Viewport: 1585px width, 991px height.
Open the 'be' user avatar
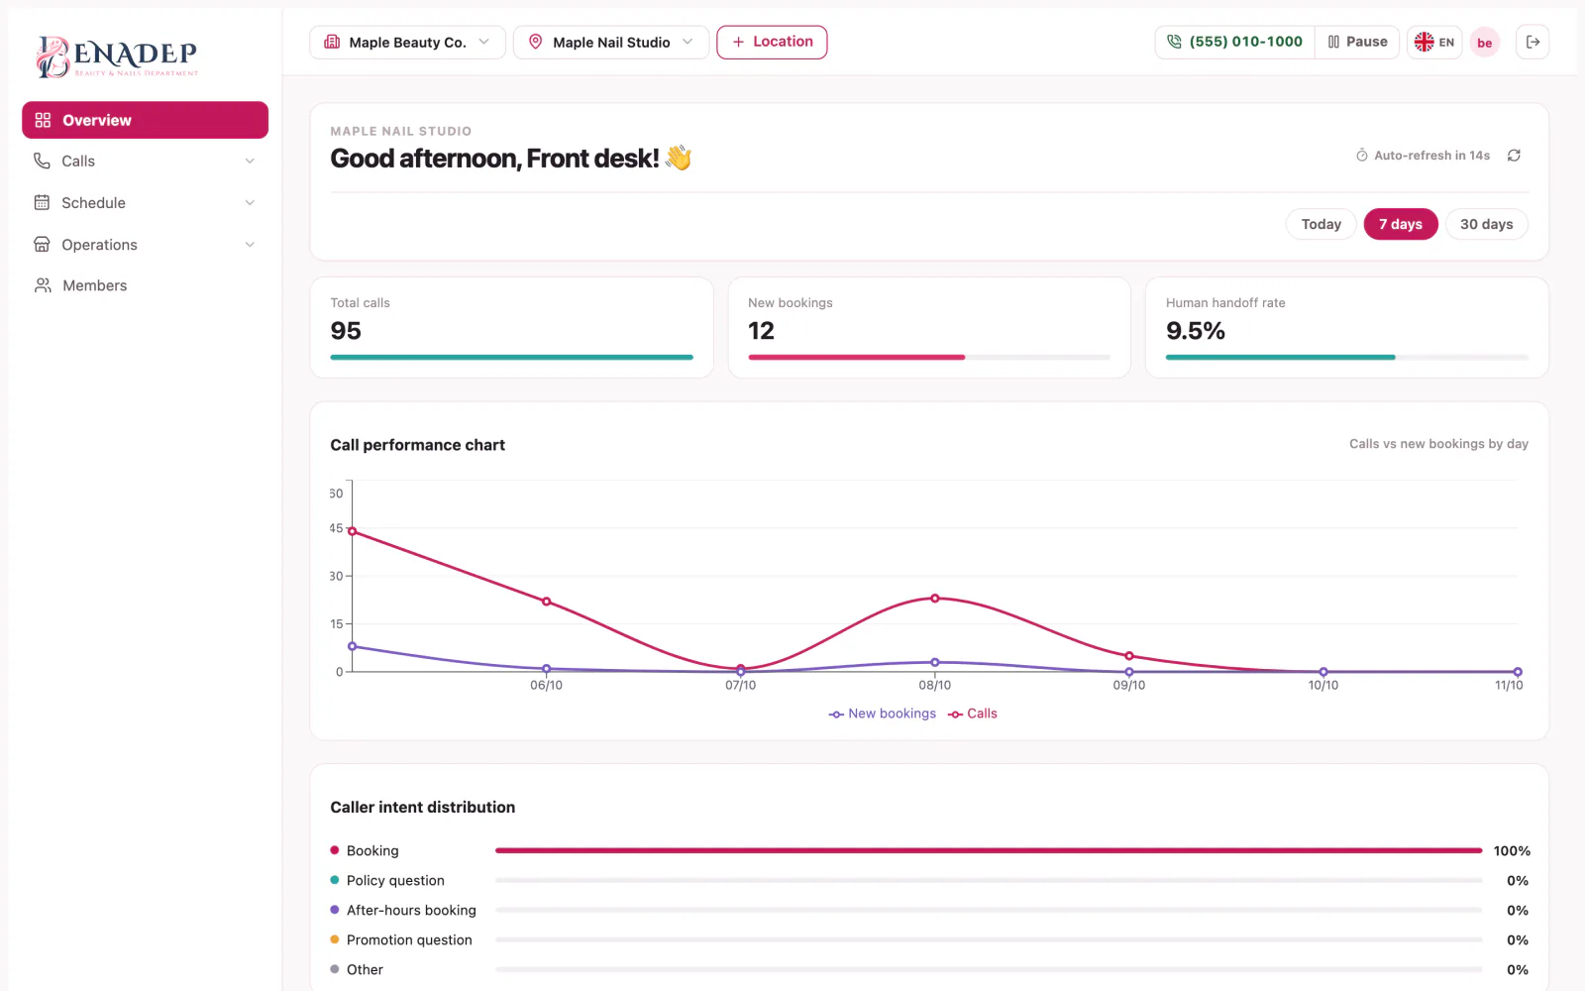pos(1485,43)
